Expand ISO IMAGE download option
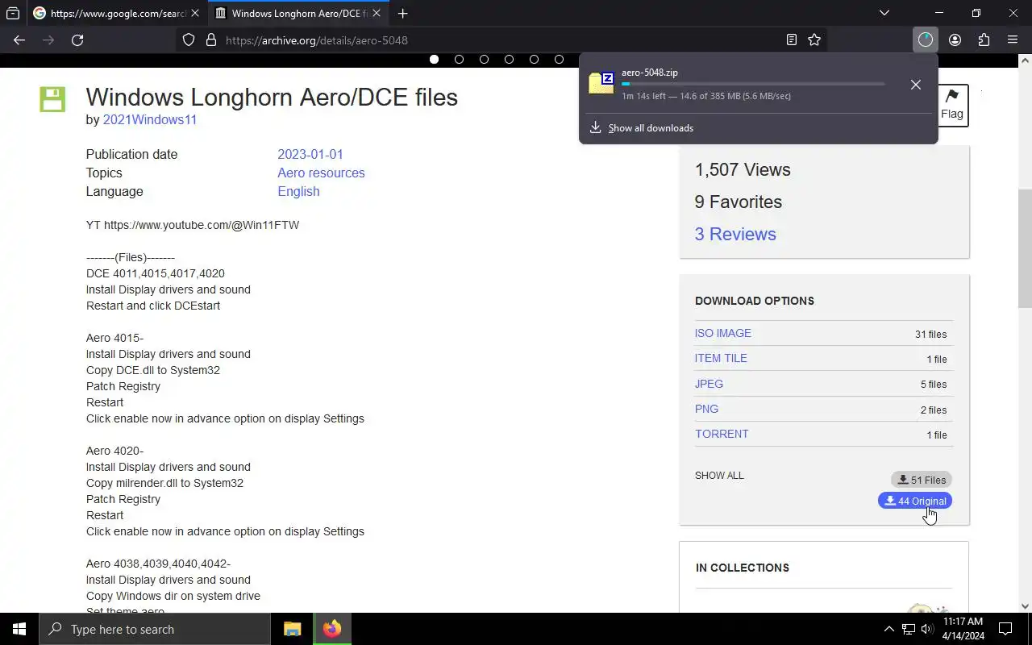 coord(723,333)
